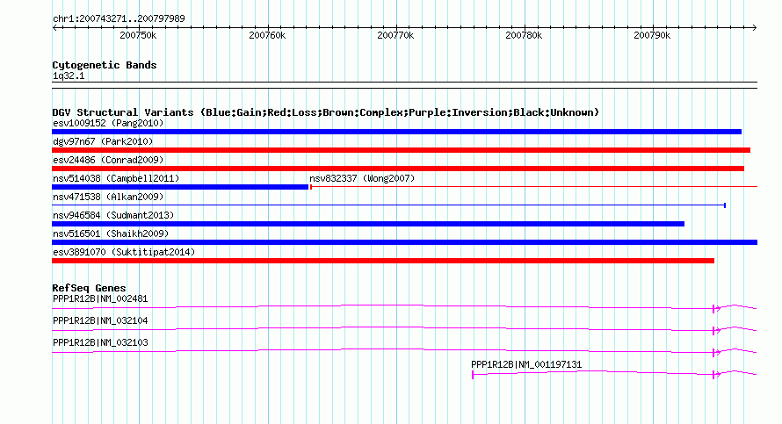Click the nsv514038 (Campbell2011) label
Viewport: 782px width, 424px height.
coord(116,178)
